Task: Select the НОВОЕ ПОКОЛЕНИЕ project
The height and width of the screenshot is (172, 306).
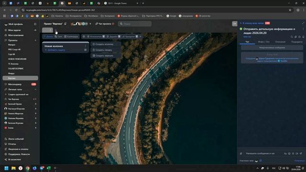Action: tap(17, 59)
